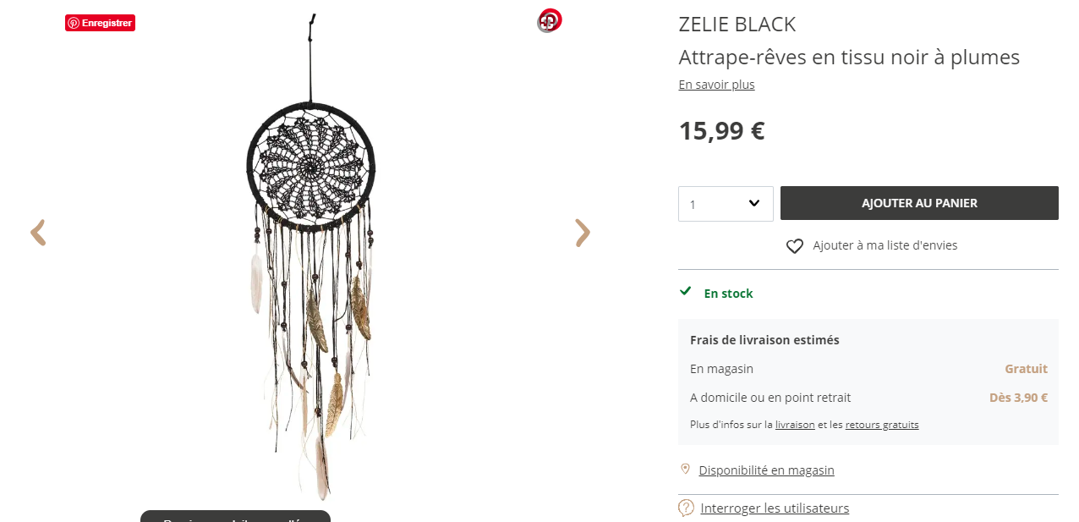Open Interroger les utilisateurs link

775,508
